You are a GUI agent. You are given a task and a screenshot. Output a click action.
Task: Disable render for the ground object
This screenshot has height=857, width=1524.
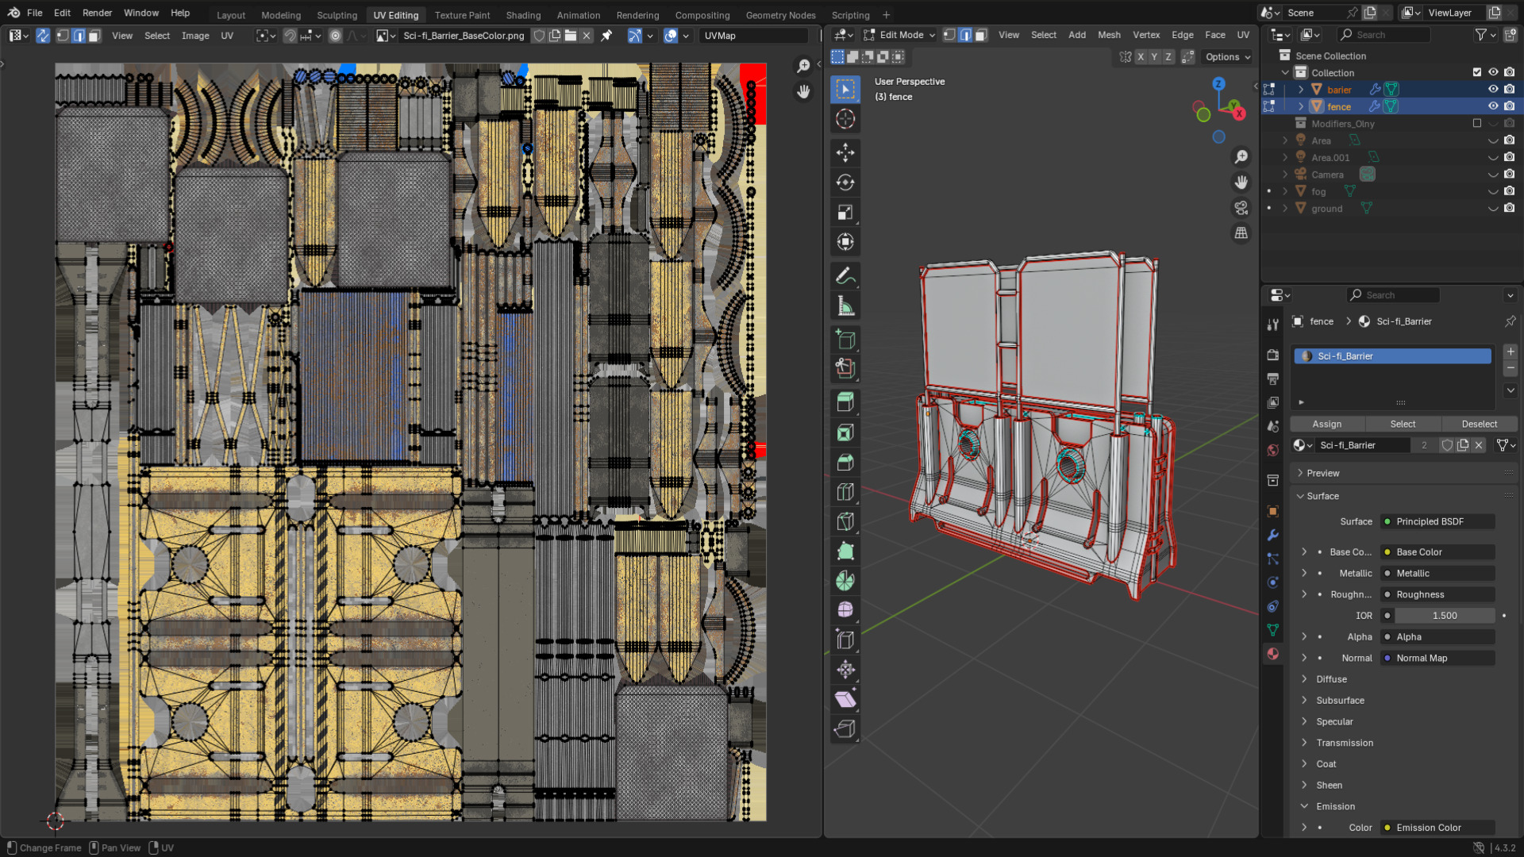(x=1510, y=209)
